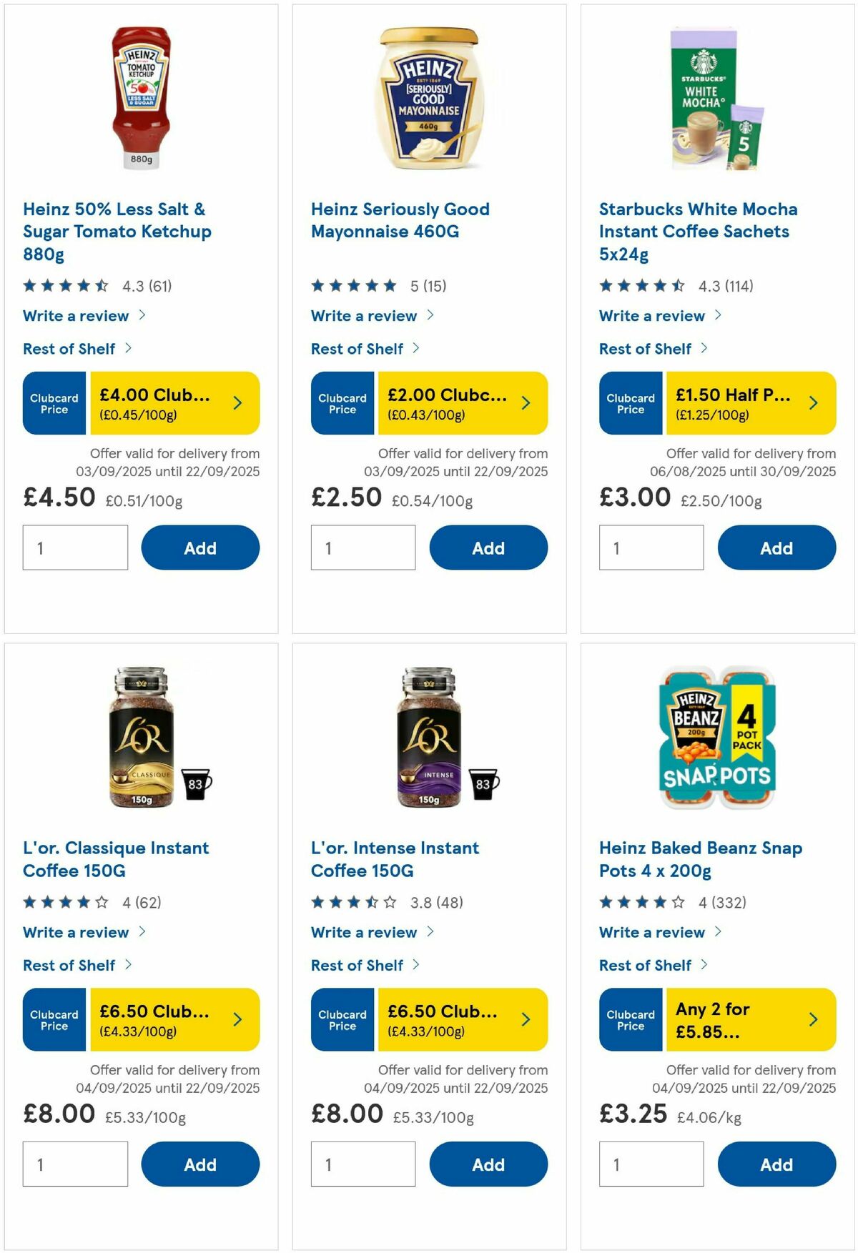Expand Rest of Shelf for Starbucks White Mocha

(x=645, y=349)
